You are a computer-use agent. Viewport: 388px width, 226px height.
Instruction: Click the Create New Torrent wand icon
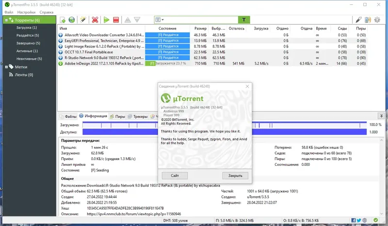coord(83,20)
